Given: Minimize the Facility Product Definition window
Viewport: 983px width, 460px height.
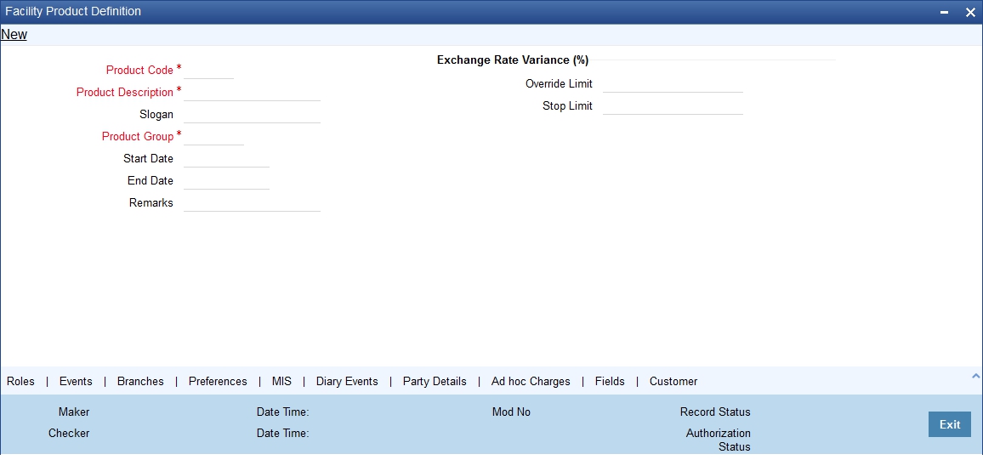Looking at the screenshot, I should click(945, 12).
